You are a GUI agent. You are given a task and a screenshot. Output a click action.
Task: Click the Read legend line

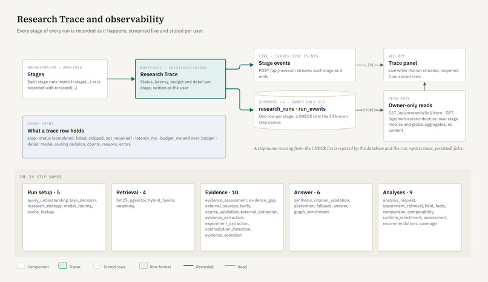[x=229, y=266]
